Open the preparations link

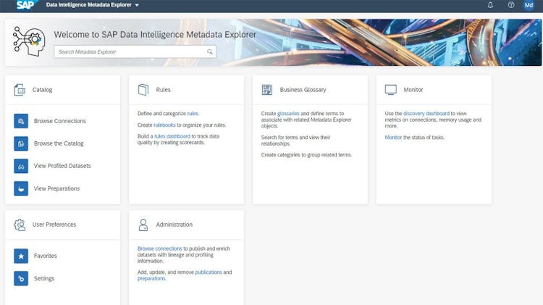[x=151, y=278]
